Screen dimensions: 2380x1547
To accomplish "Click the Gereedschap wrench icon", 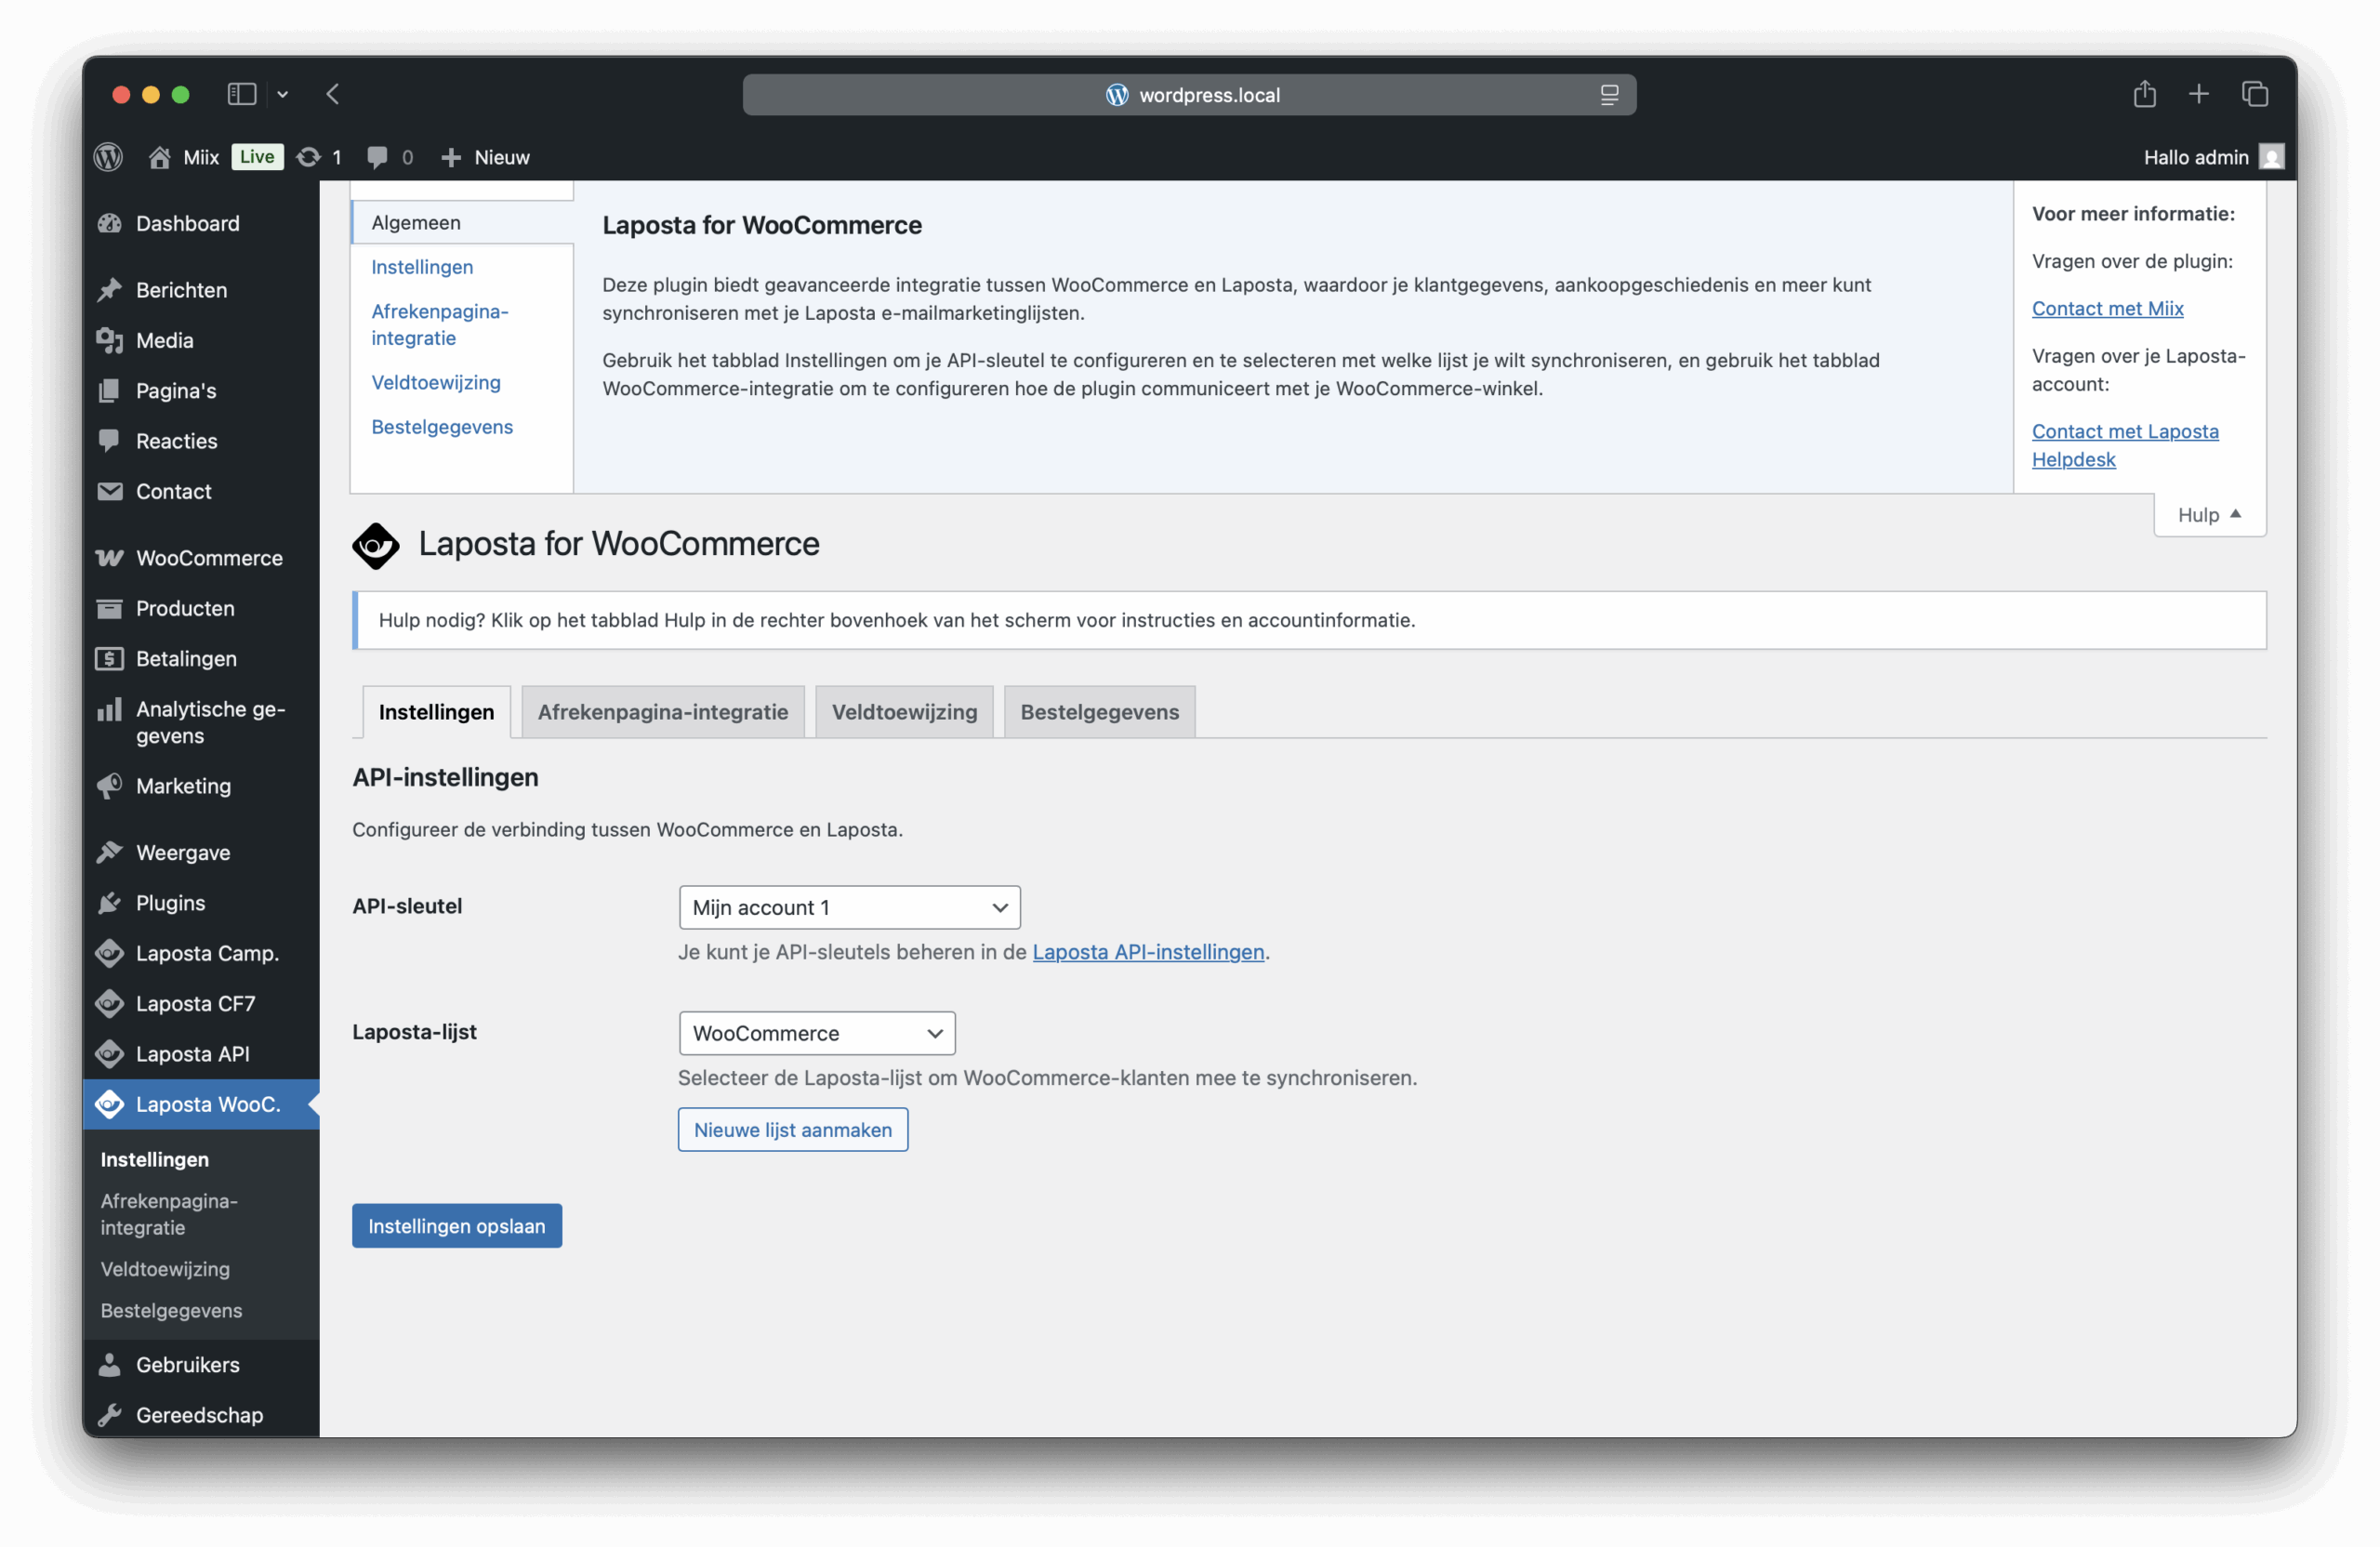I will click(x=110, y=1414).
